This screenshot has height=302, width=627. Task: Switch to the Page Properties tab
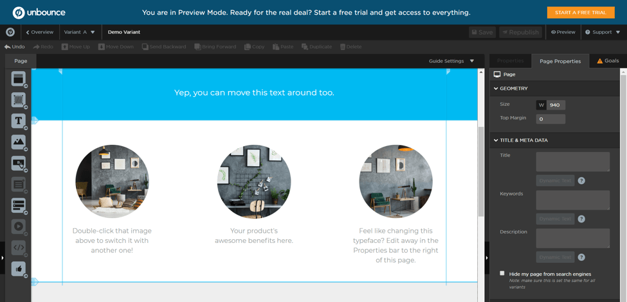pyautogui.click(x=559, y=62)
